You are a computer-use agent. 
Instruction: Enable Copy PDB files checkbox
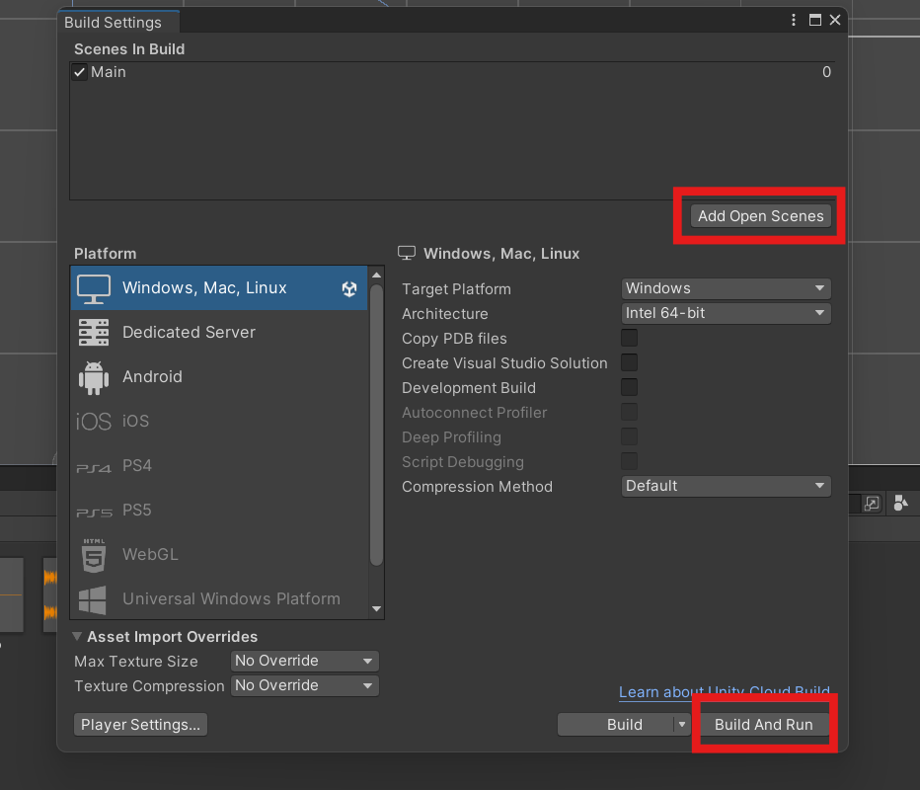click(629, 338)
